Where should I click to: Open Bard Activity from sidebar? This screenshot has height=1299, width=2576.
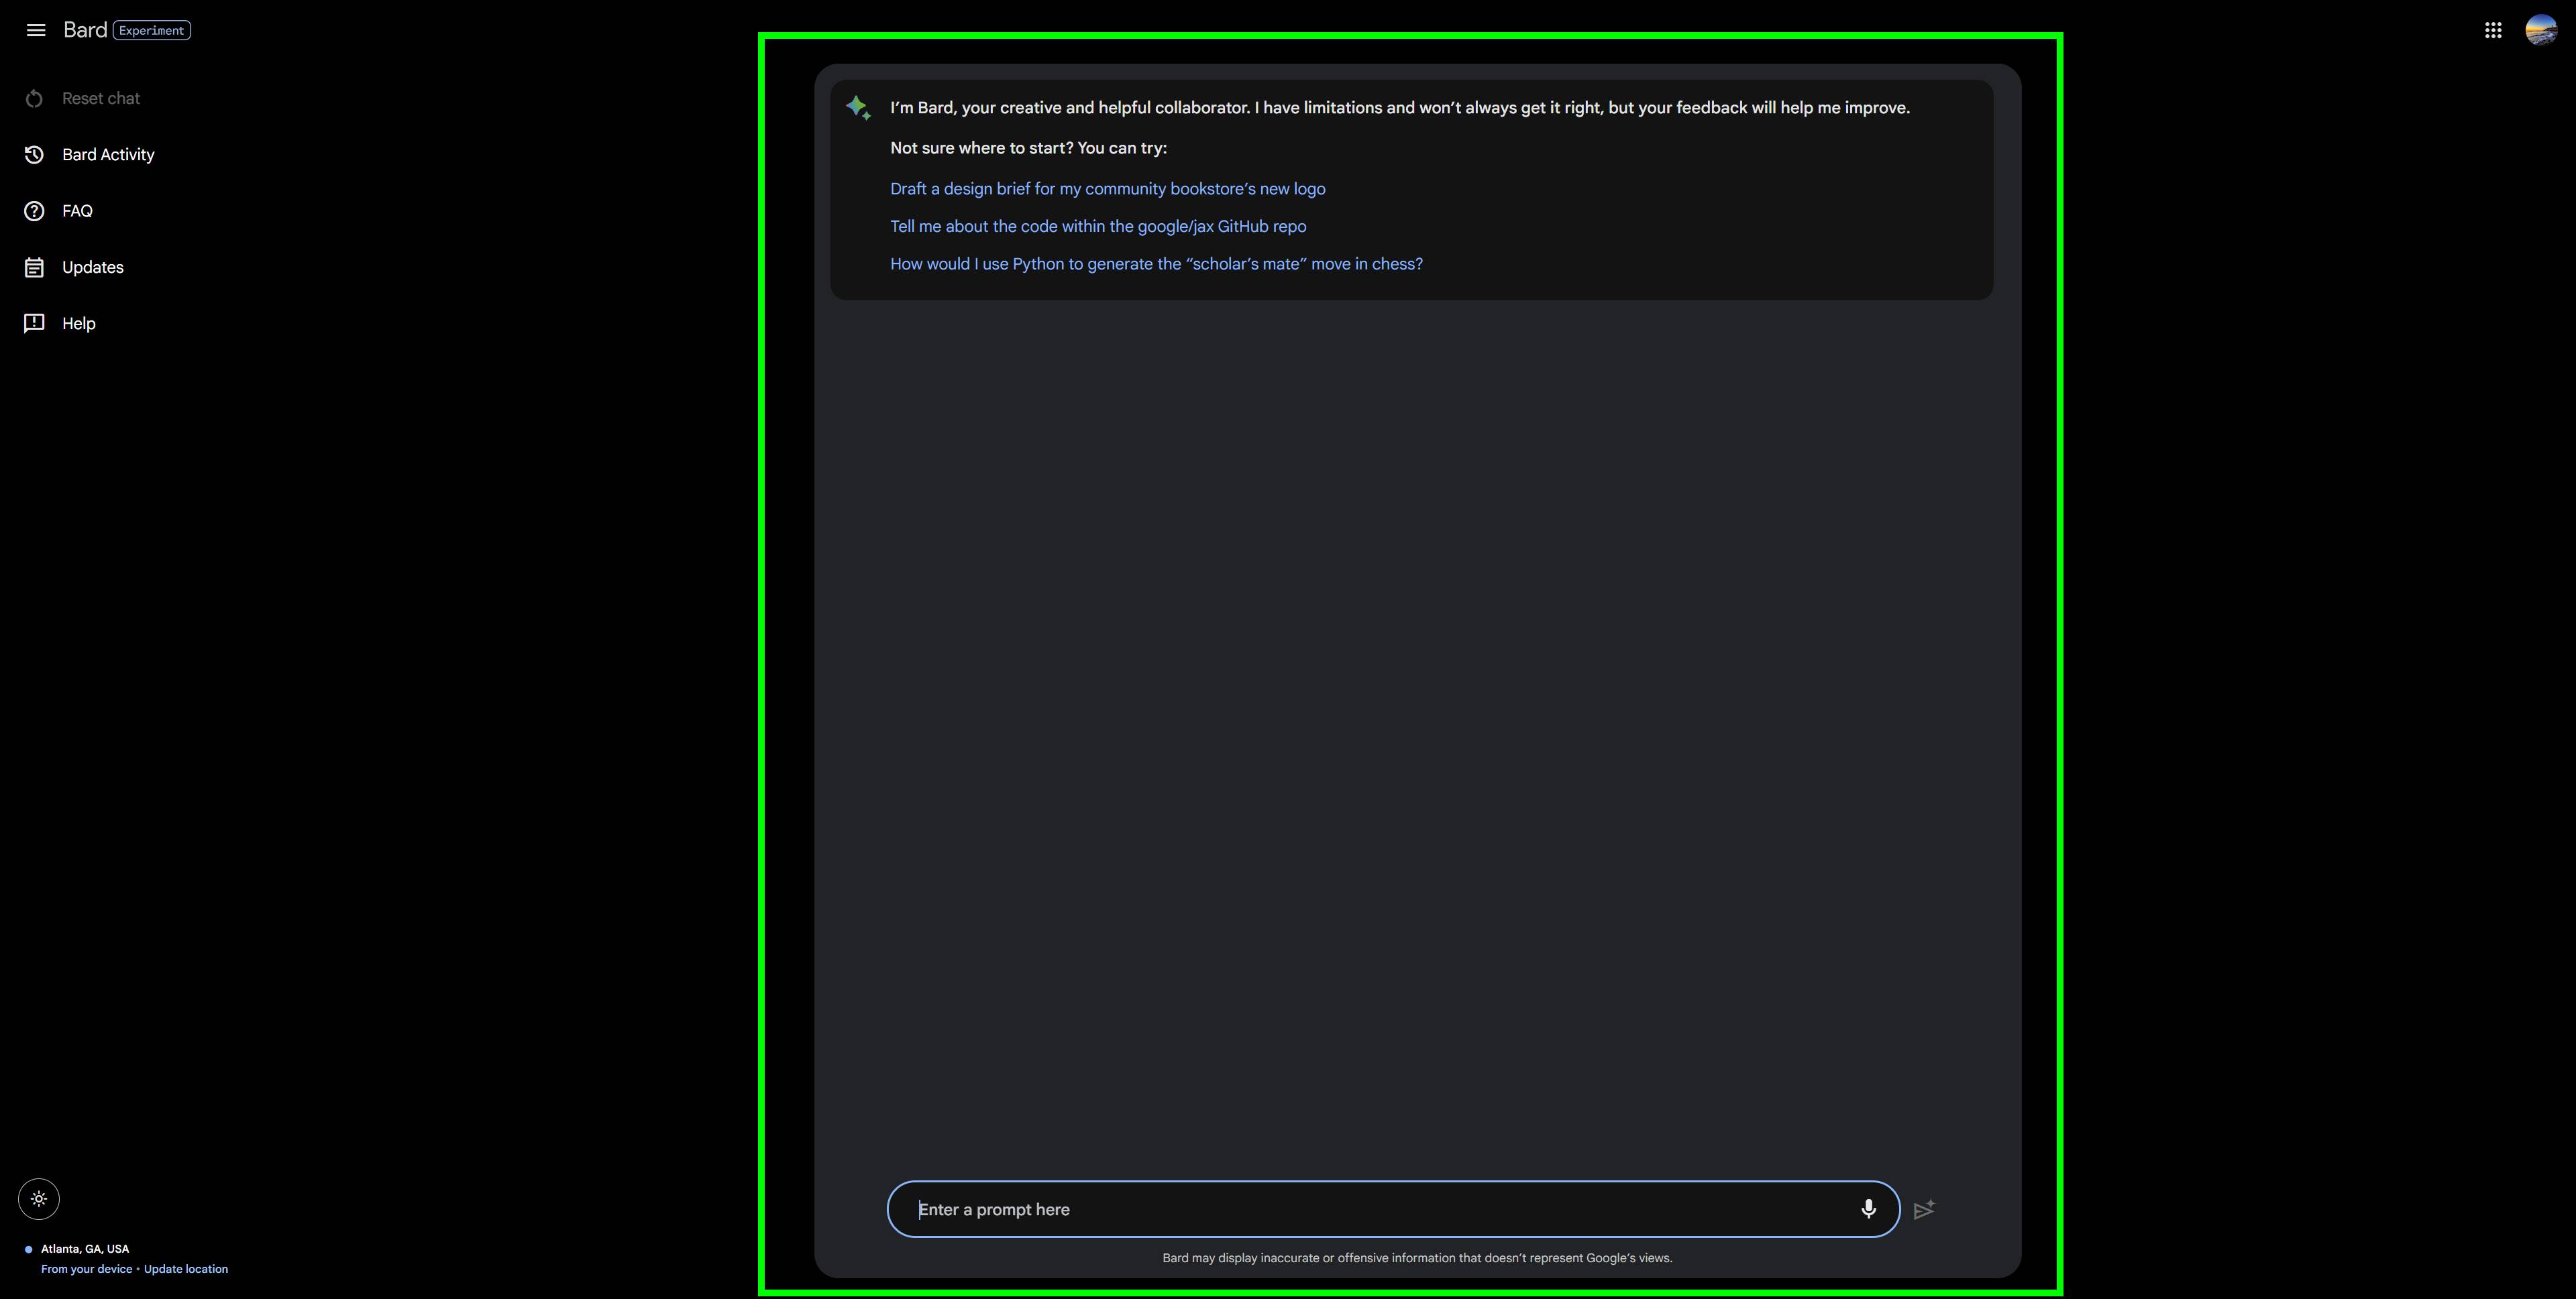108,154
